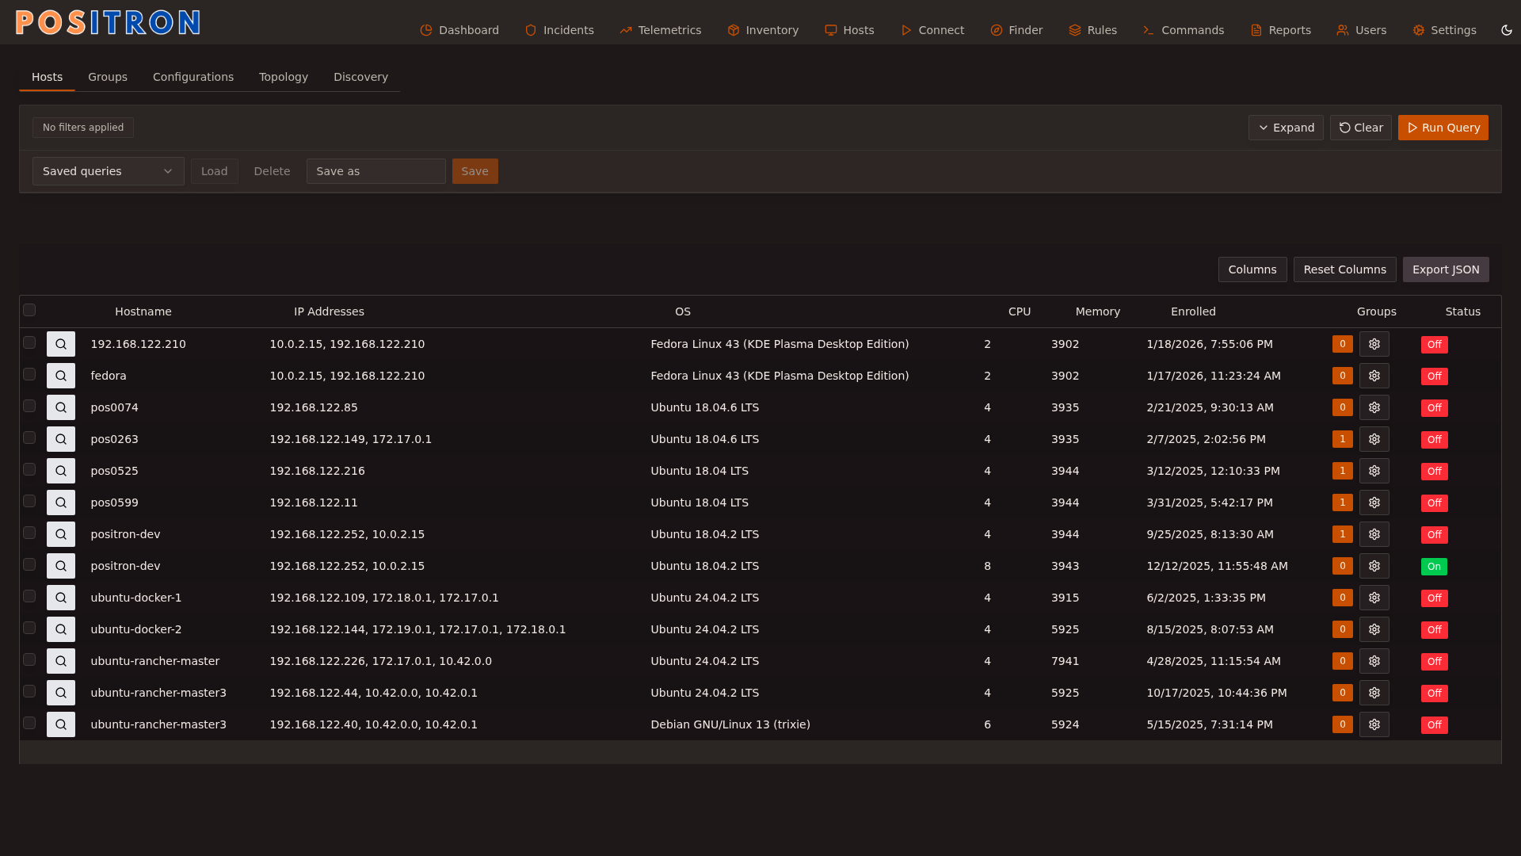Open magnifier for ubuntu-rancher-master row
The width and height of the screenshot is (1521, 856).
point(61,661)
